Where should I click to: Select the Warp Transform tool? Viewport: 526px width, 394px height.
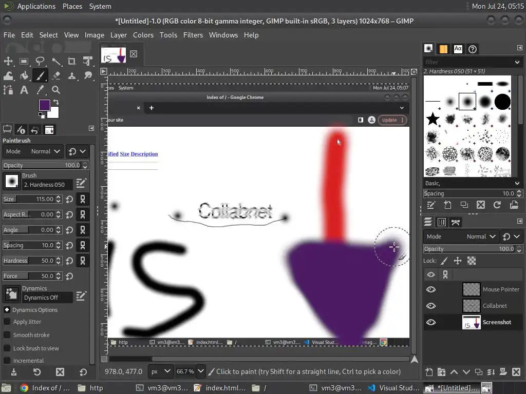pyautogui.click(x=8, y=76)
